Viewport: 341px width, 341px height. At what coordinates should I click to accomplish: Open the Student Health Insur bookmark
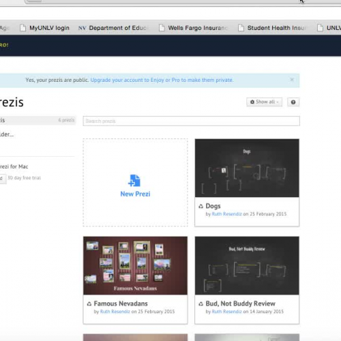click(x=271, y=28)
